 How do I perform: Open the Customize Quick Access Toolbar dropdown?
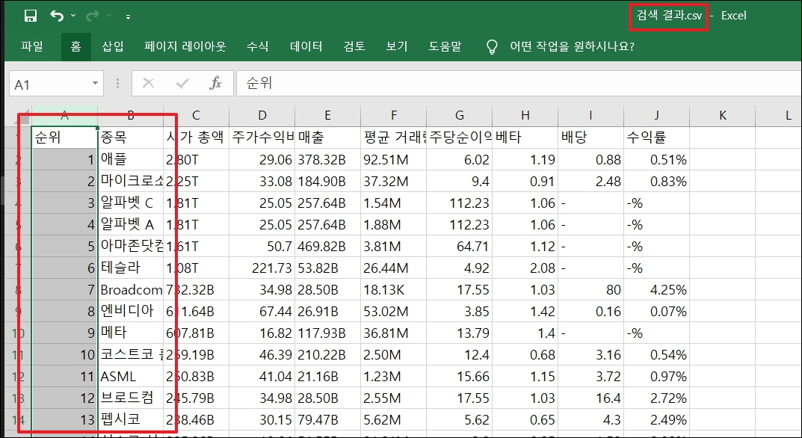128,17
